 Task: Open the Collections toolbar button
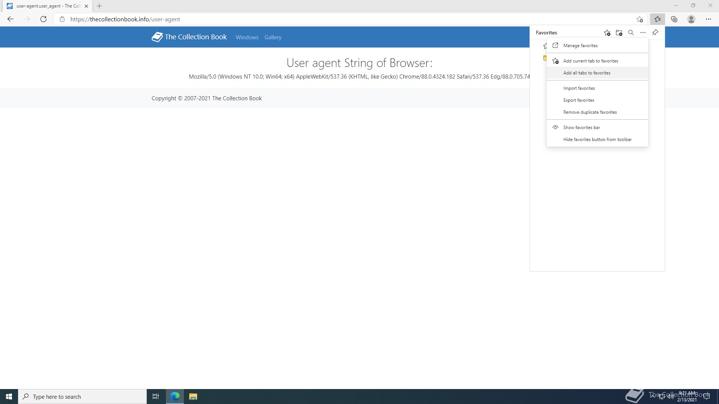[674, 19]
